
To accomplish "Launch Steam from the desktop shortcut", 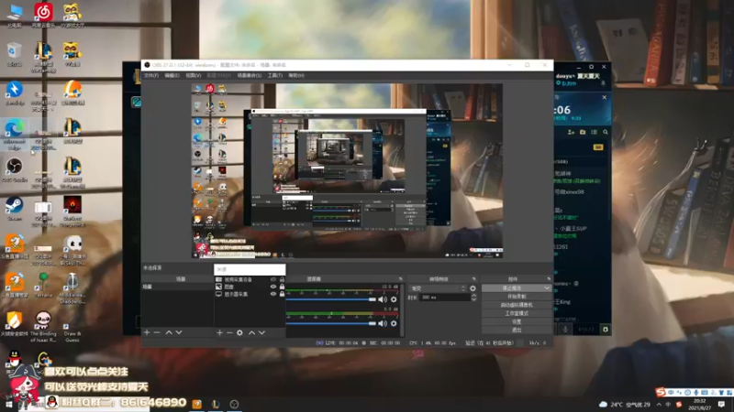I will 15,209.
